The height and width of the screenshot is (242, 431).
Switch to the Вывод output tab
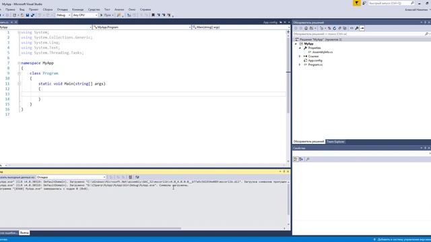click(x=24, y=233)
